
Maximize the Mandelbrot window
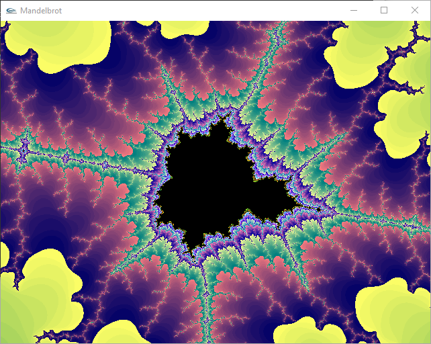384,10
